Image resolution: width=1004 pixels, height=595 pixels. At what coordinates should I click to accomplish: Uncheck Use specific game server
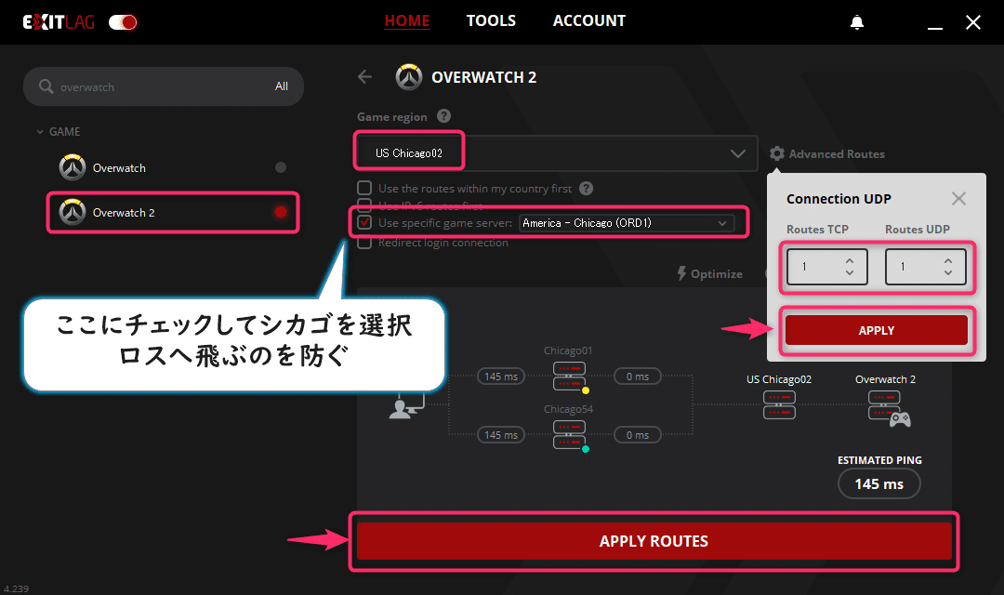[x=364, y=223]
